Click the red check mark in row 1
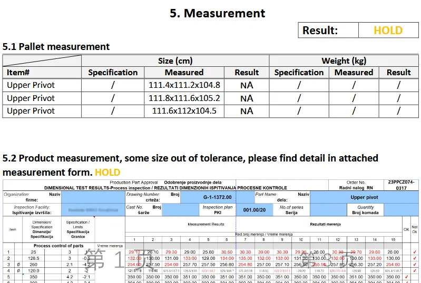The width and height of the screenshot is (421, 283). [x=415, y=252]
